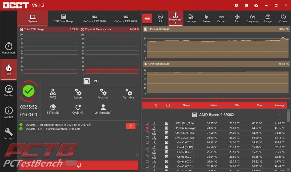This screenshot has width=291, height=172.
Task: Switch to the GeForce RTX 3070 tab
Action: [95, 18]
